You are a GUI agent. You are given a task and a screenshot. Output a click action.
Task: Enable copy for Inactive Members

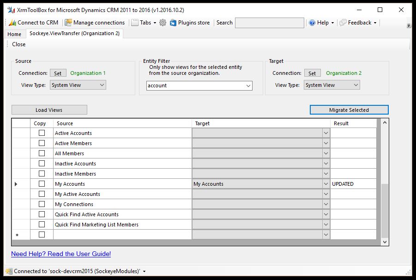[42, 174]
